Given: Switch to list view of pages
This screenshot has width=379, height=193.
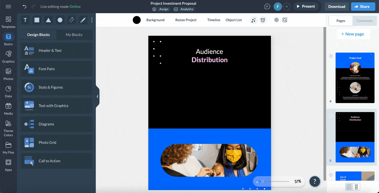Looking at the screenshot, I should coord(357,187).
